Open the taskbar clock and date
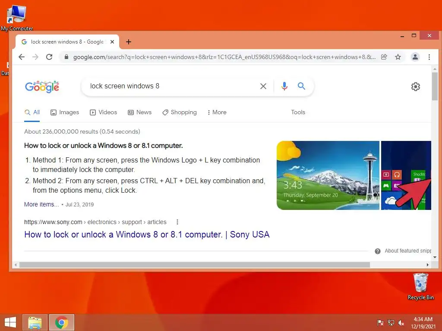This screenshot has height=331, width=442. point(423,323)
